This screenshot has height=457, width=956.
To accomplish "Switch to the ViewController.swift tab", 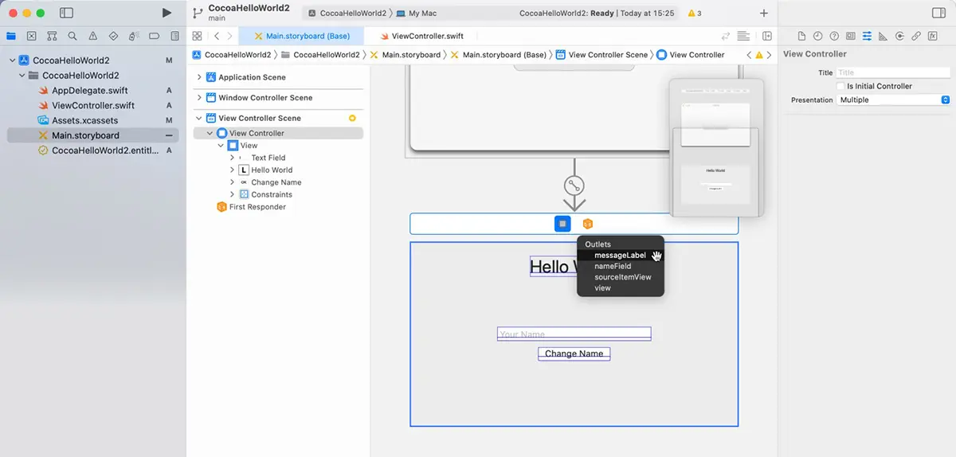I will pos(422,36).
